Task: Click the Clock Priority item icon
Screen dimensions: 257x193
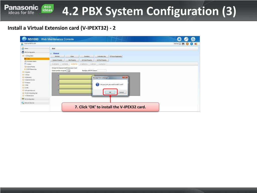Action: (25, 67)
